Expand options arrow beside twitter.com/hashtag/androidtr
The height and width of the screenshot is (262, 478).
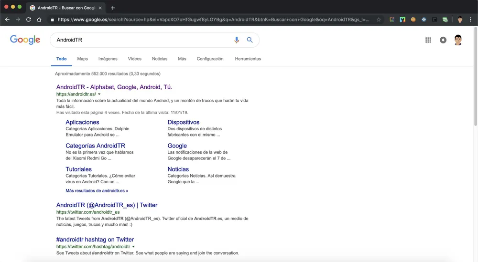coord(133,247)
